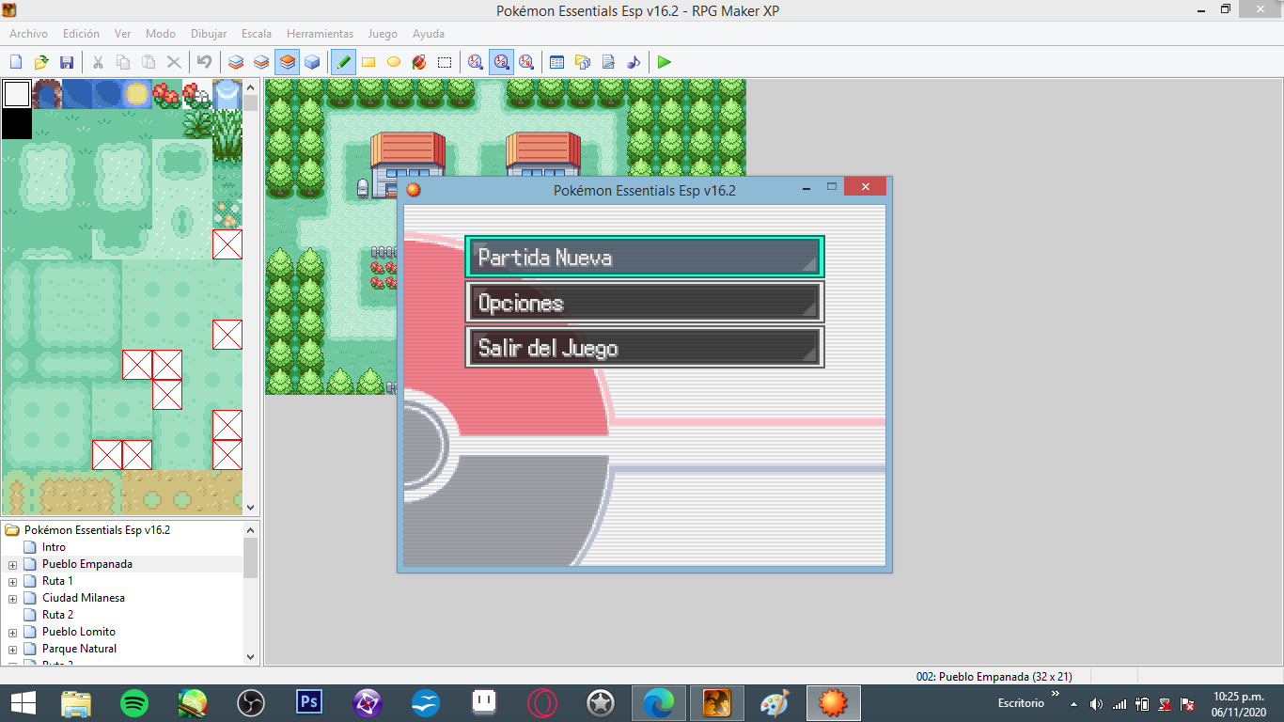Open the Sound Test music note
The width and height of the screenshot is (1284, 722).
point(634,62)
